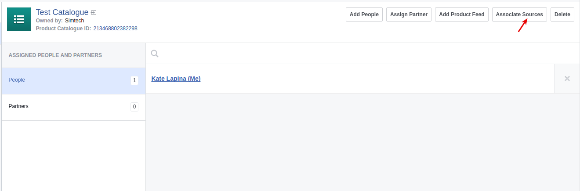Switch to the Partners tab
The width and height of the screenshot is (580, 191).
73,107
